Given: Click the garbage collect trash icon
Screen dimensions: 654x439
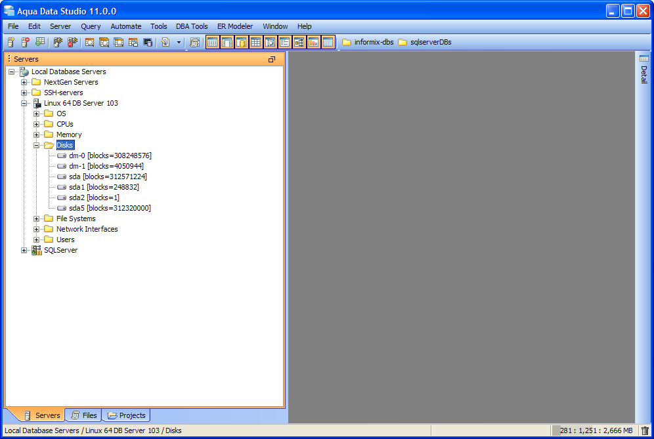Looking at the screenshot, I should pos(645,430).
